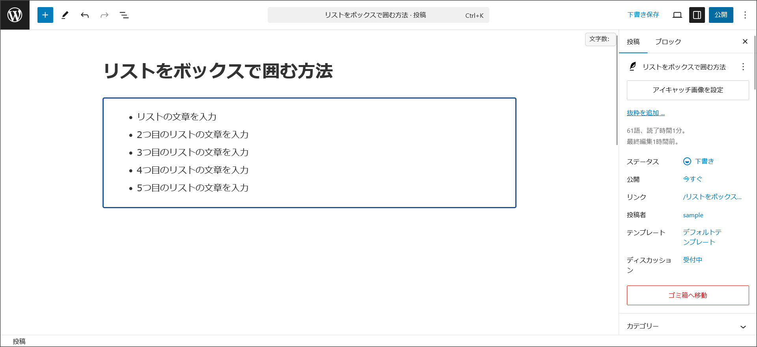Click the 最終編集1時間前。 text

click(653, 142)
